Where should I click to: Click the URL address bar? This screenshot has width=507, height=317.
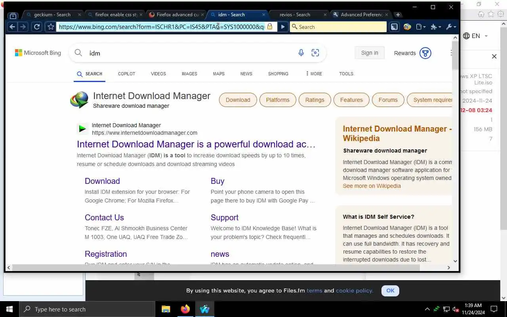(x=162, y=27)
